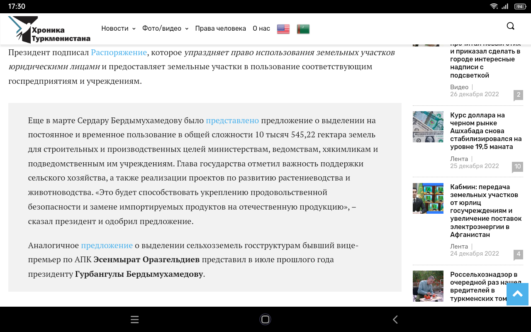The width and height of the screenshot is (531, 332).
Task: Expand the Новости dropdown menu
Action: [118, 28]
